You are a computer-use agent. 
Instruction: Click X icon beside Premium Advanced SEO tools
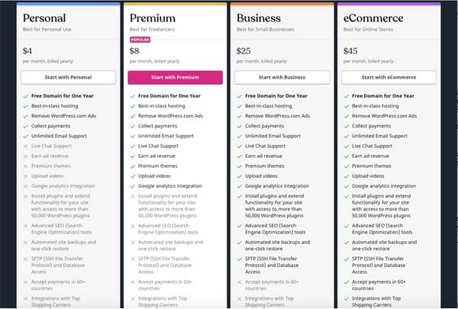(133, 226)
